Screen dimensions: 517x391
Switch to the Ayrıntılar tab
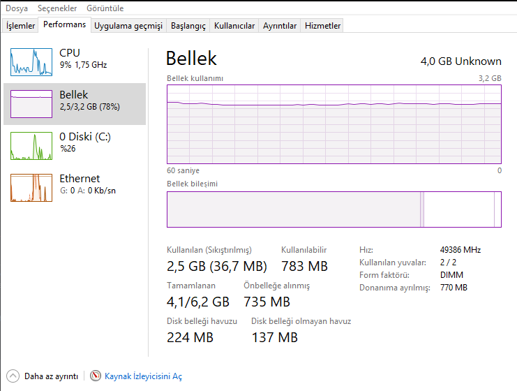coord(280,26)
